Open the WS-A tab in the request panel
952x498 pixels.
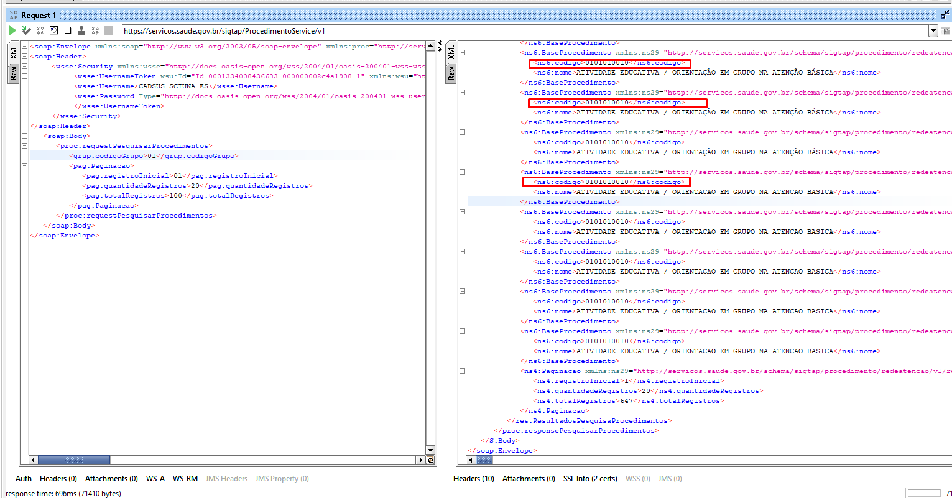pyautogui.click(x=155, y=479)
